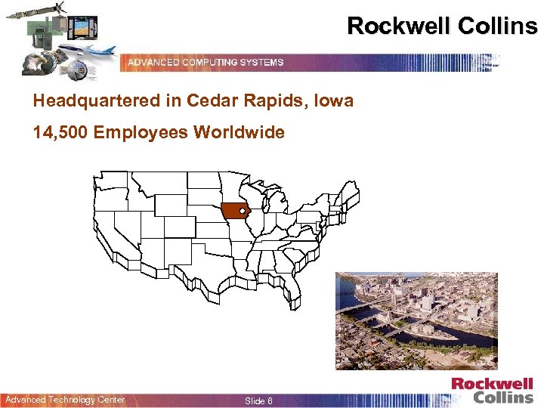This screenshot has width=544, height=408.
Task: Click the 'Slide 6' footer label
Action: coord(258,400)
